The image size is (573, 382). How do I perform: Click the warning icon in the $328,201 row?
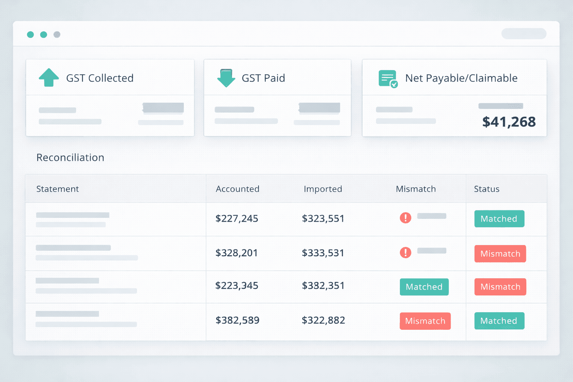(x=406, y=253)
